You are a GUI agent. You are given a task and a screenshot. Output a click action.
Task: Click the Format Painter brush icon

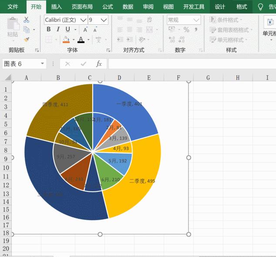[27, 40]
